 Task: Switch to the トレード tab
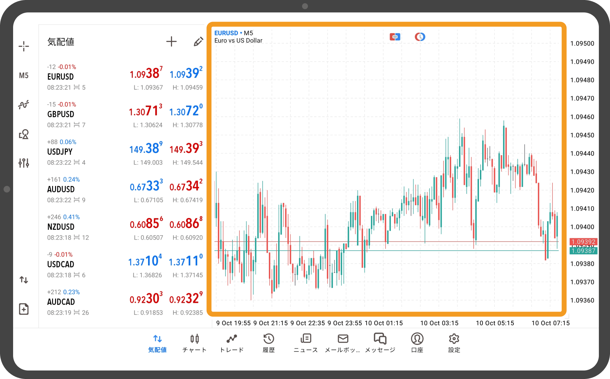click(232, 343)
